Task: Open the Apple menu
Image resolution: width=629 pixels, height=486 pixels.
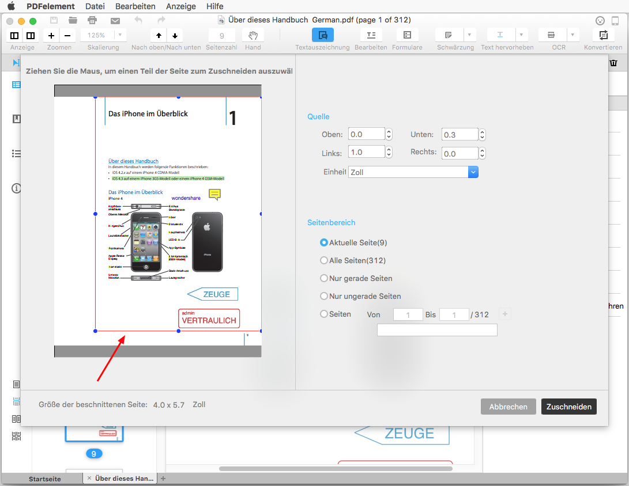Action: coord(11,6)
